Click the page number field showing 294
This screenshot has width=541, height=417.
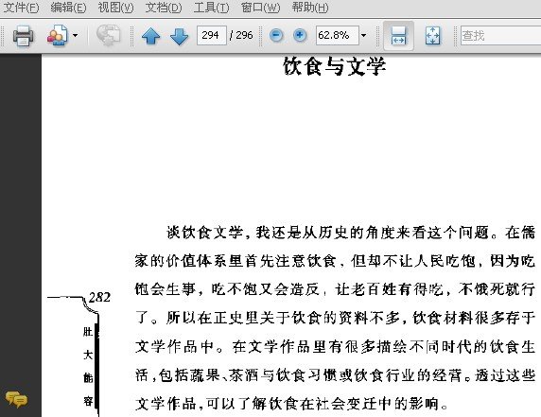(212, 35)
